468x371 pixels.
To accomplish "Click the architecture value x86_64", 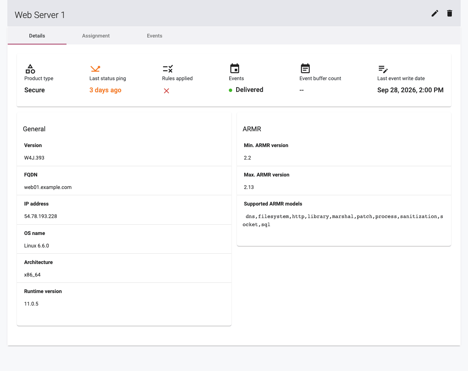I will pos(32,275).
